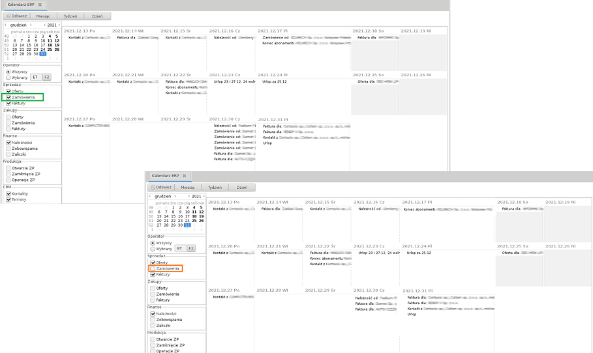Image resolution: width=593 pixels, height=353 pixels.
Task: Toggle CRM Kontakty checkbox in upper window
Action: pos(8,193)
